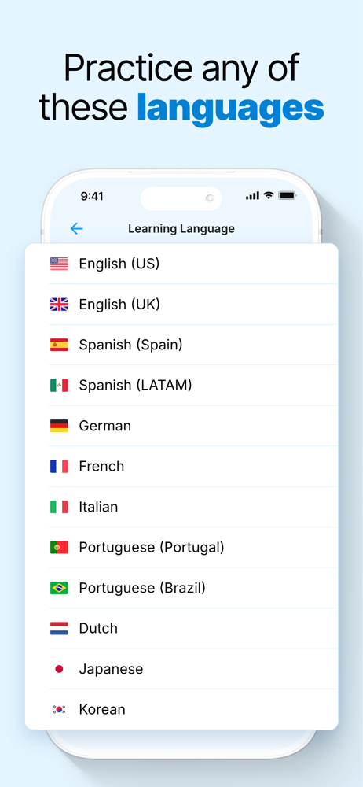Image resolution: width=363 pixels, height=787 pixels.
Task: Click the Mexico flag icon
Action: click(x=59, y=386)
